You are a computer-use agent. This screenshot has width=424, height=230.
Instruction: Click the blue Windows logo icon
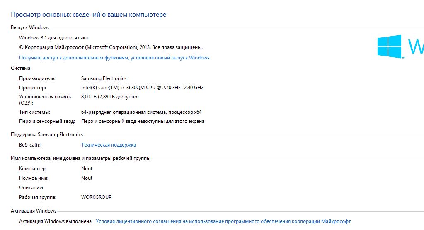pos(389,46)
